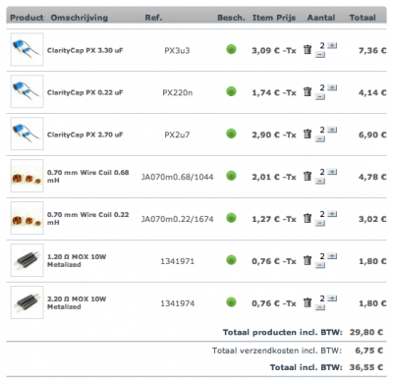Remove ClarityCap PX 0.22 uF via trash icon
Image resolution: width=393 pixels, height=380 pixels.
[x=308, y=92]
